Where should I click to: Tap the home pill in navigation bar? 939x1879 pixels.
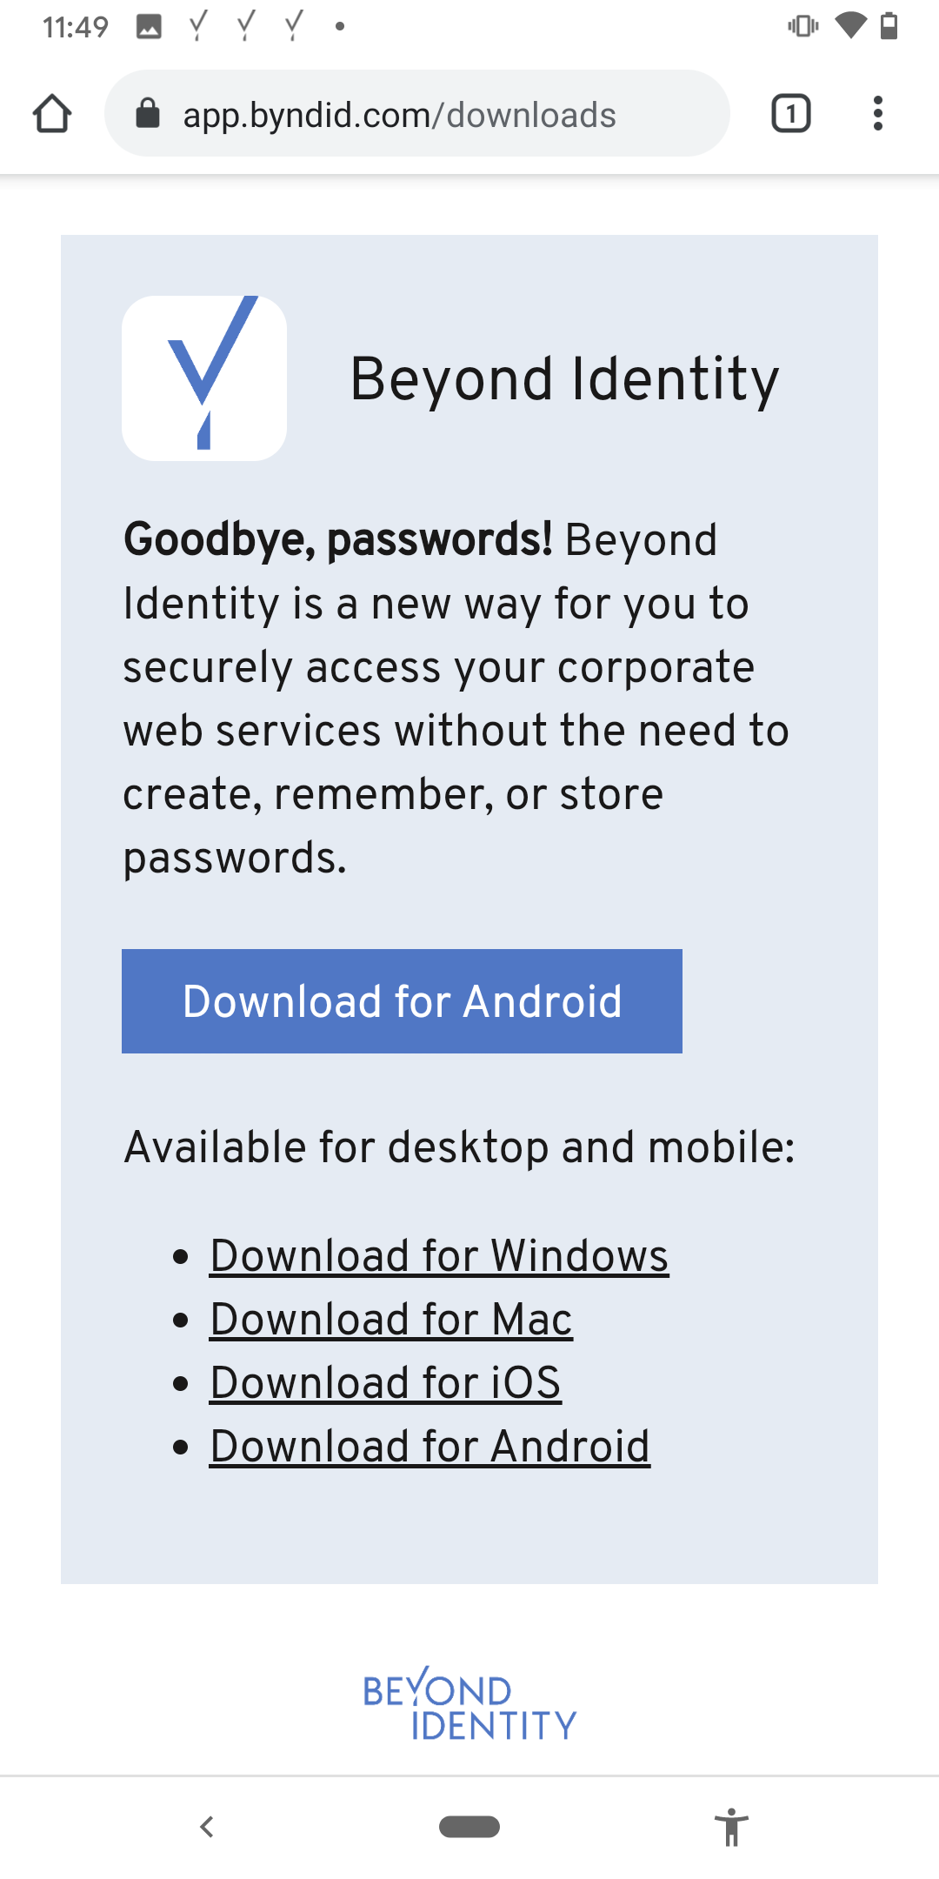[x=469, y=1827]
